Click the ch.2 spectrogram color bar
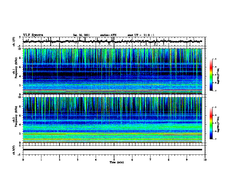231x179 pixels. click(211, 123)
